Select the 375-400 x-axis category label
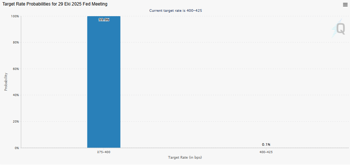Image resolution: width=350 pixels, height=166 pixels. [104, 152]
